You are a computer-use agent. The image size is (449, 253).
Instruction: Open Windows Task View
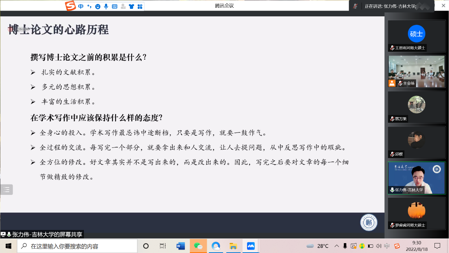click(x=163, y=246)
